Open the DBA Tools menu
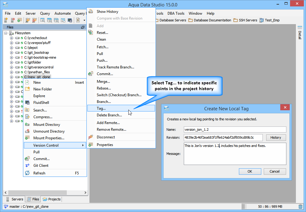 click(x=176, y=13)
